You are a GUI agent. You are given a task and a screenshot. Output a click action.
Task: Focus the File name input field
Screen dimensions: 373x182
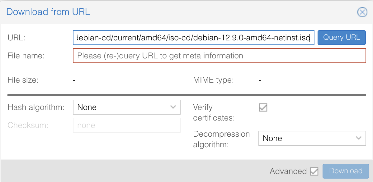click(x=219, y=56)
